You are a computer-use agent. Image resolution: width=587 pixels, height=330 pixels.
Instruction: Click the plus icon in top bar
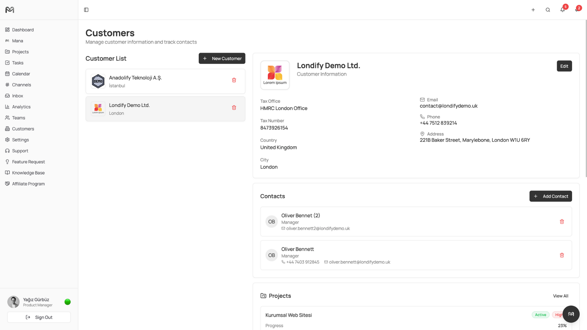(x=533, y=10)
